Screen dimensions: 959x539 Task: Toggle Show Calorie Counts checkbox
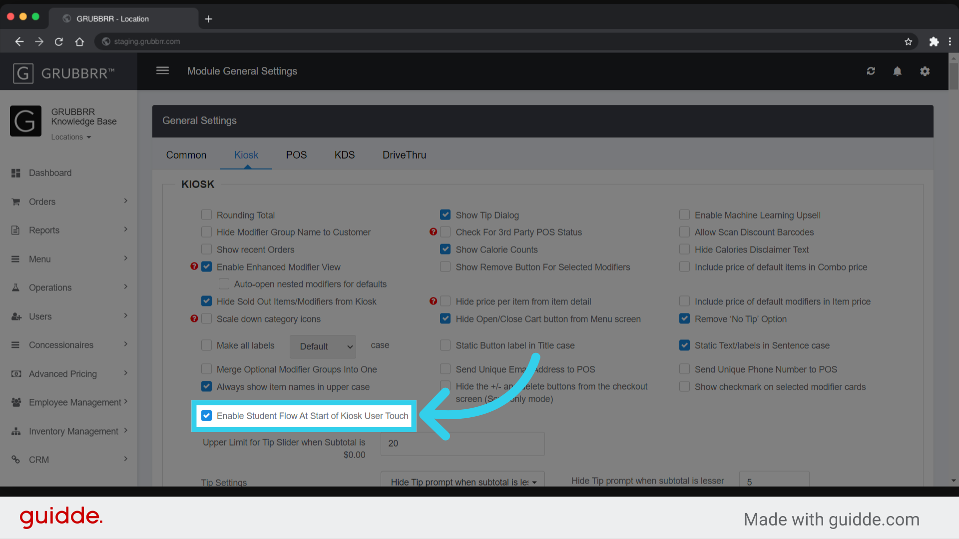(x=445, y=249)
